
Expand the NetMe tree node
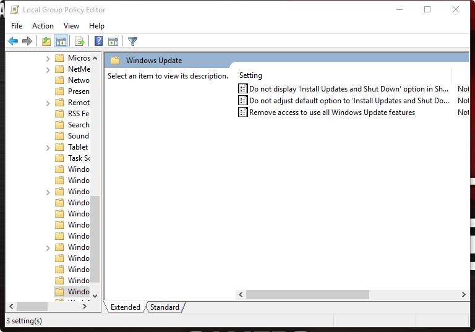48,70
